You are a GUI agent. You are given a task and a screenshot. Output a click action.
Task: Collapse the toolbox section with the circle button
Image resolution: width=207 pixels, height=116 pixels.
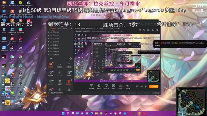pyautogui.click(x=71, y=59)
